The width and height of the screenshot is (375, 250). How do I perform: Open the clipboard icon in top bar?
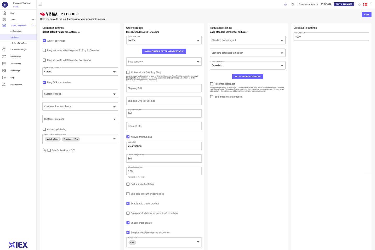pos(292,4)
